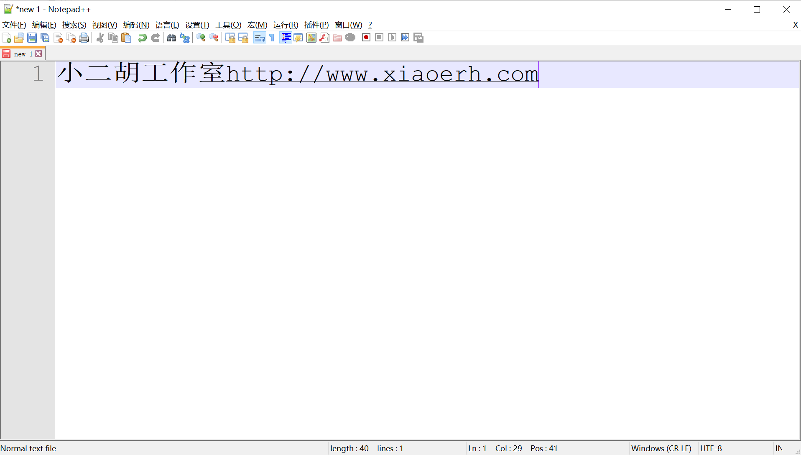The height and width of the screenshot is (455, 801).
Task: Click the Zoom In magnifier icon
Action: tap(201, 38)
